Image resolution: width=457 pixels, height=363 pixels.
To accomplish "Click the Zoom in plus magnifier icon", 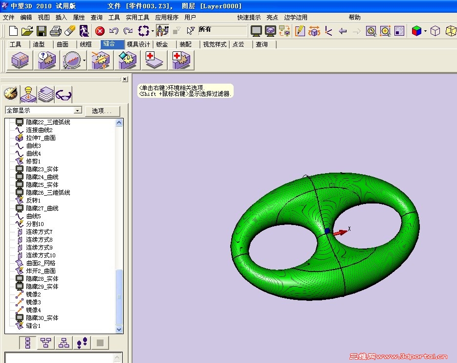I will [385, 31].
